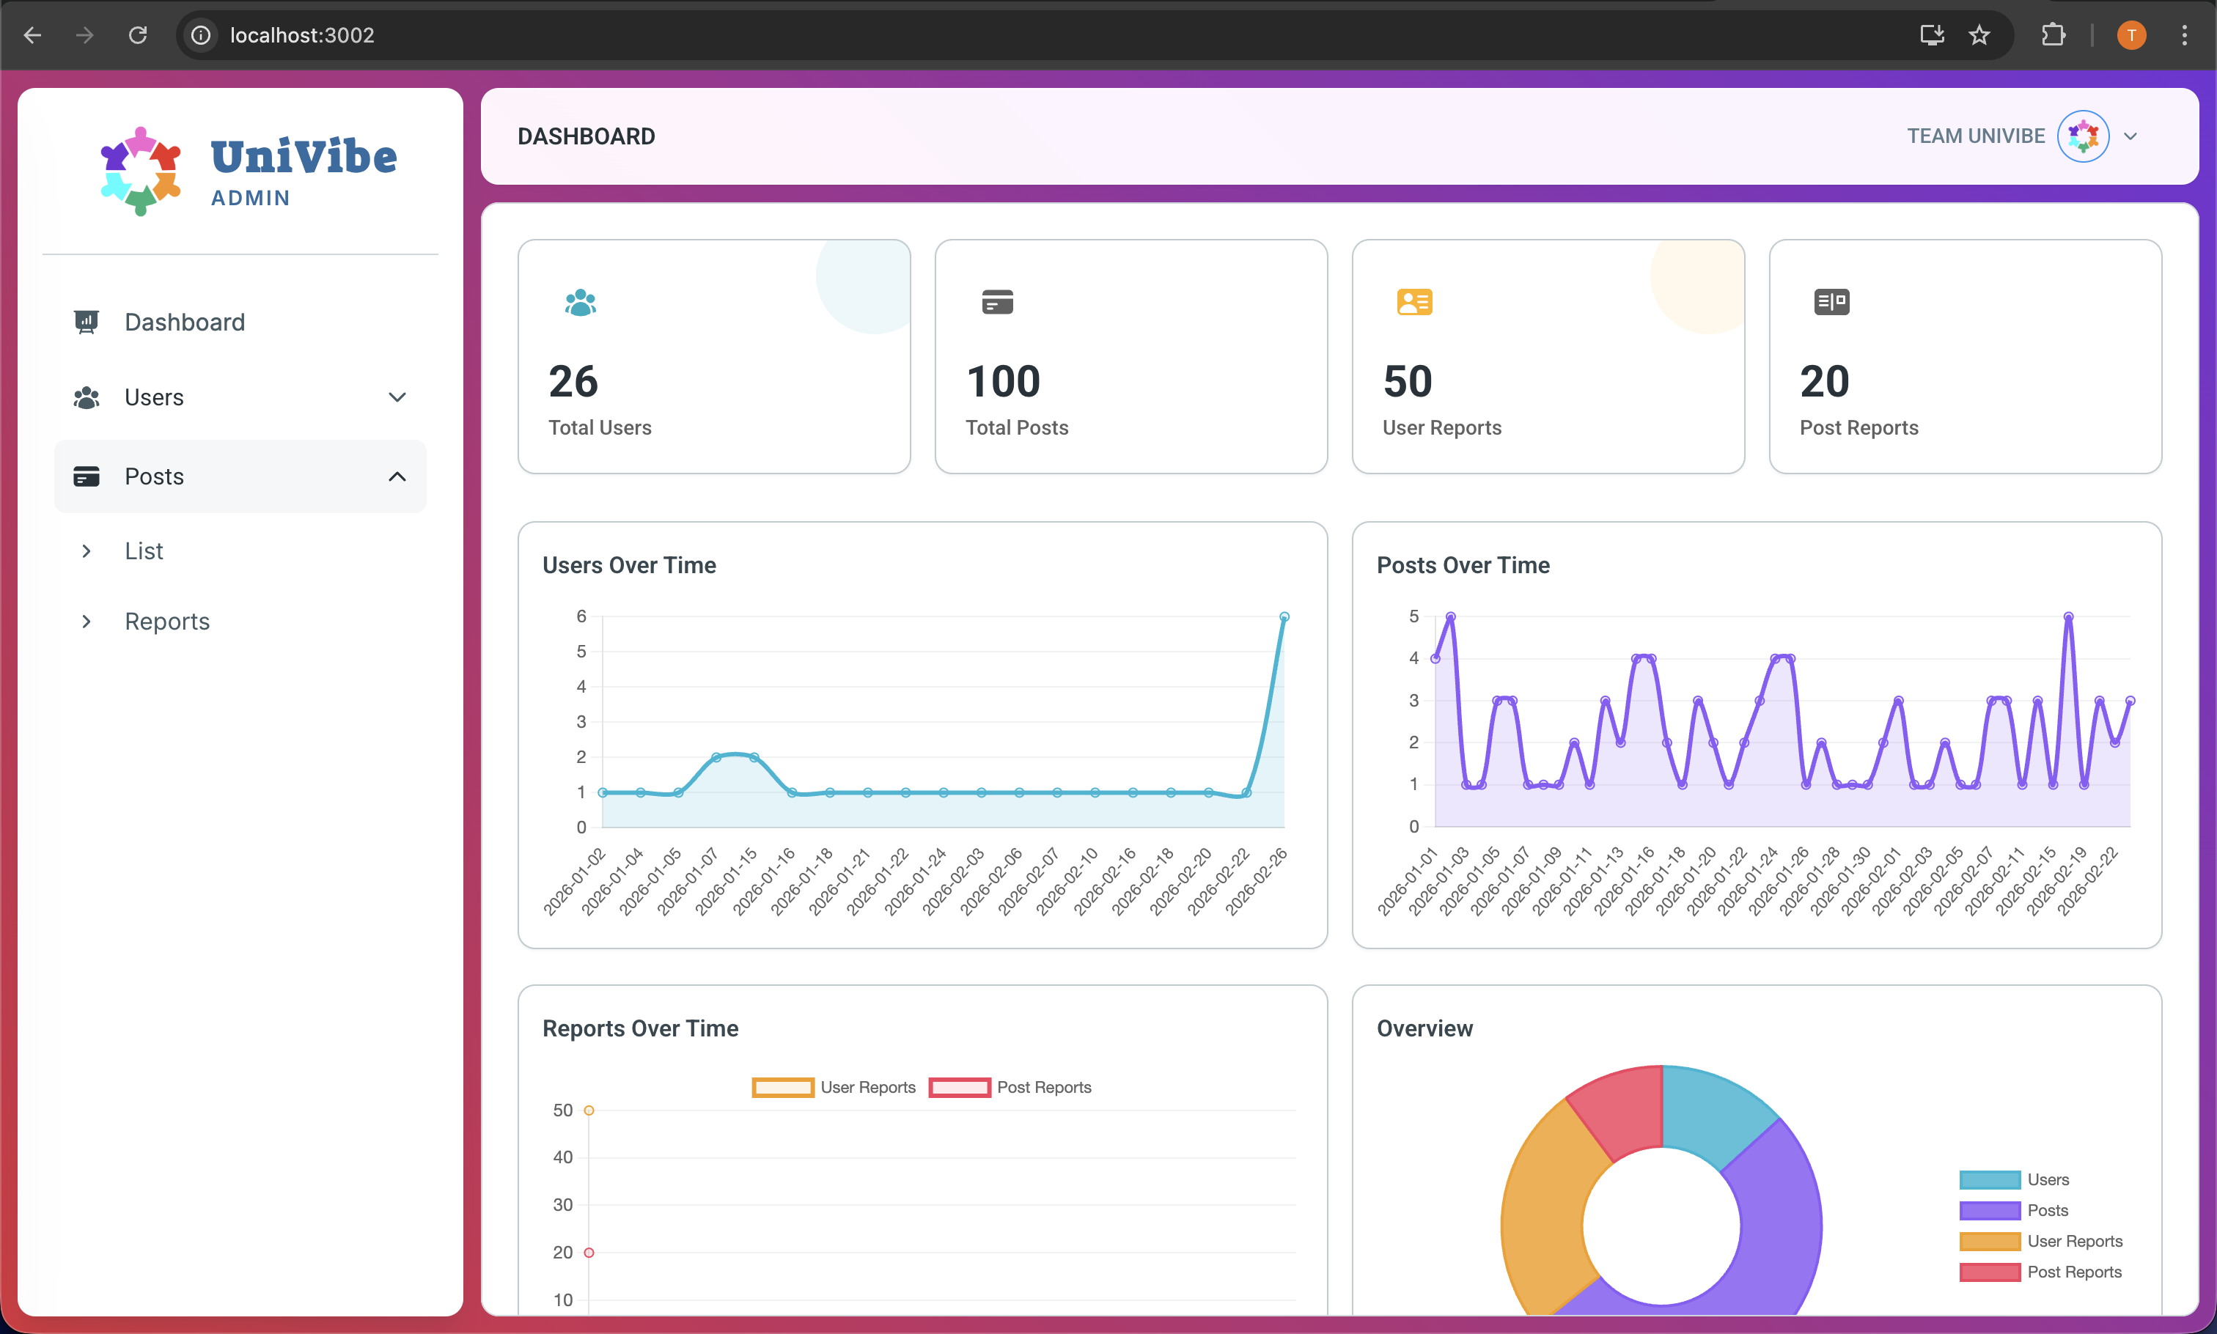Open the posts Reports submenu item
The height and width of the screenshot is (1334, 2217).
(x=240, y=621)
